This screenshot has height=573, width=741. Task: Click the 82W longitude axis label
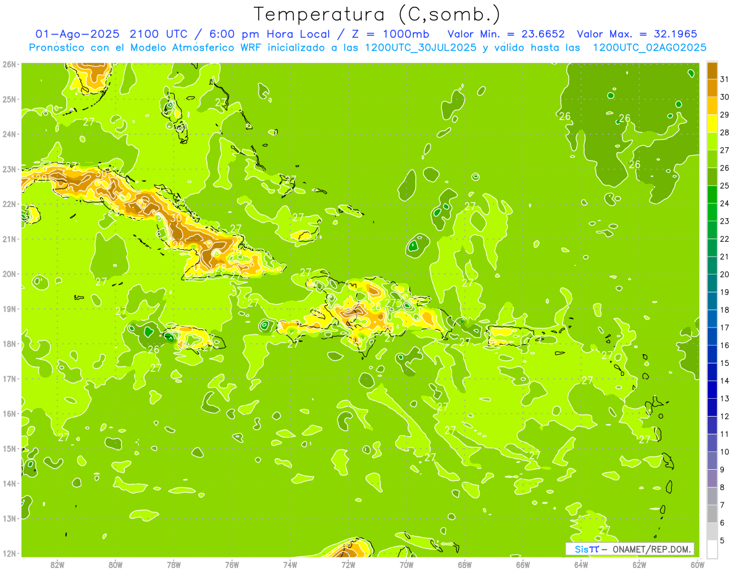coord(57,565)
